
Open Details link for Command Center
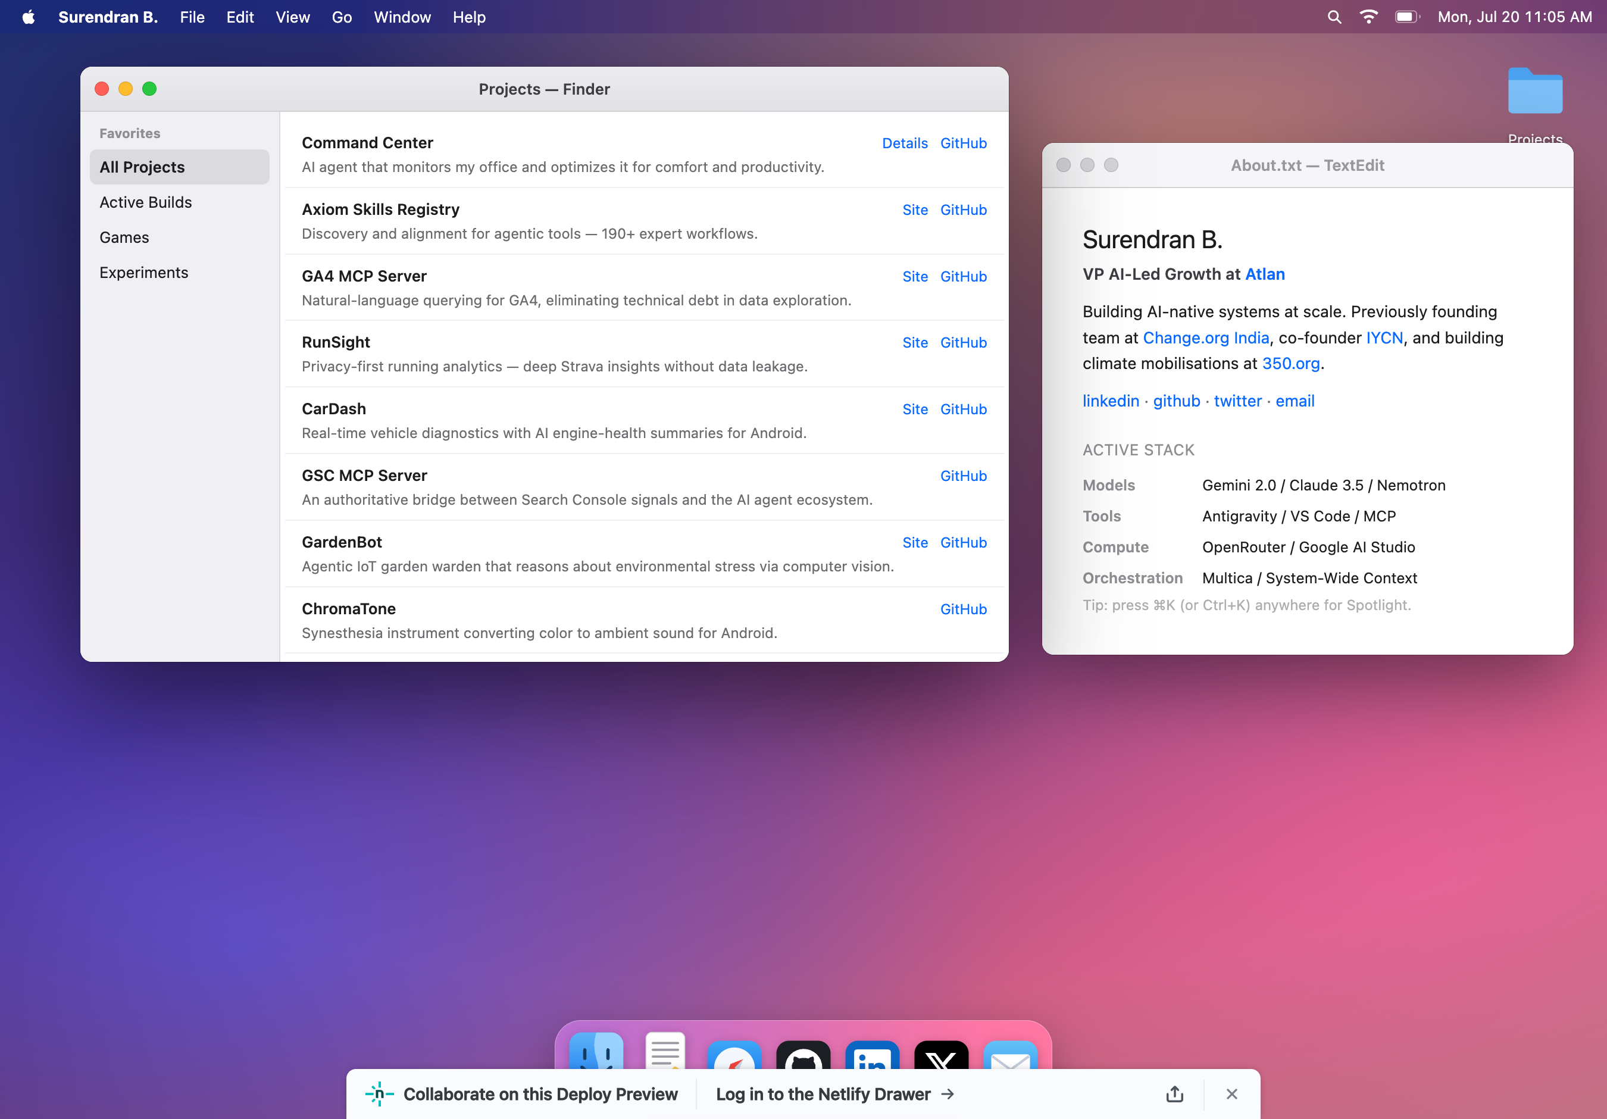[904, 143]
